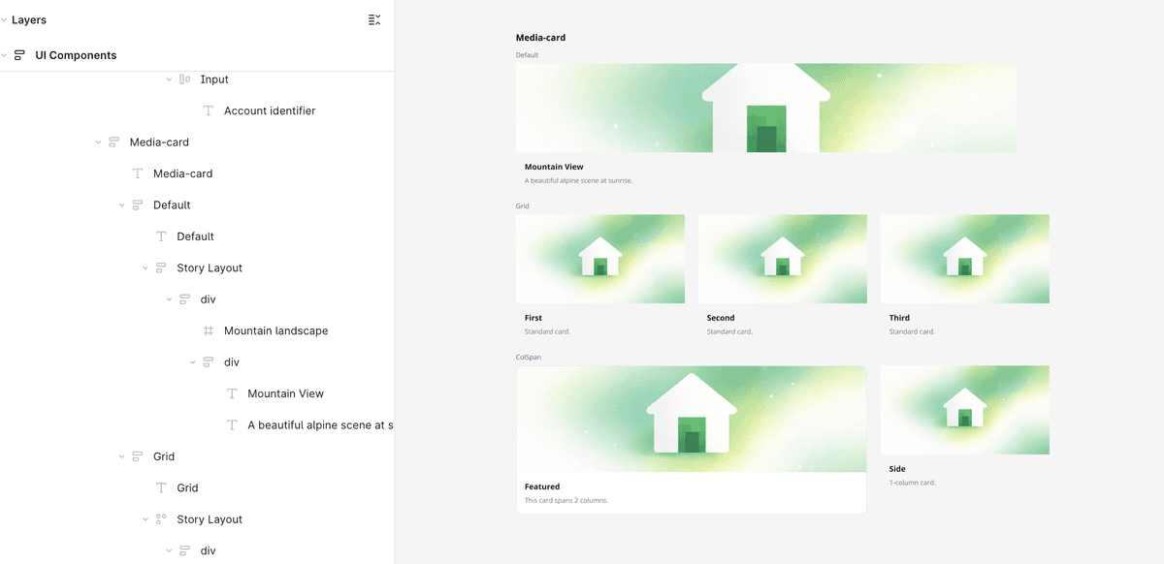
Task: Click the Second card in the Grid section
Action: coord(782,259)
